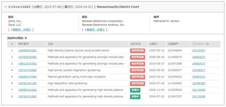
Task: Collapse the 1:13-cv-11625 case panel chevron
Action: click(x=6, y=7)
